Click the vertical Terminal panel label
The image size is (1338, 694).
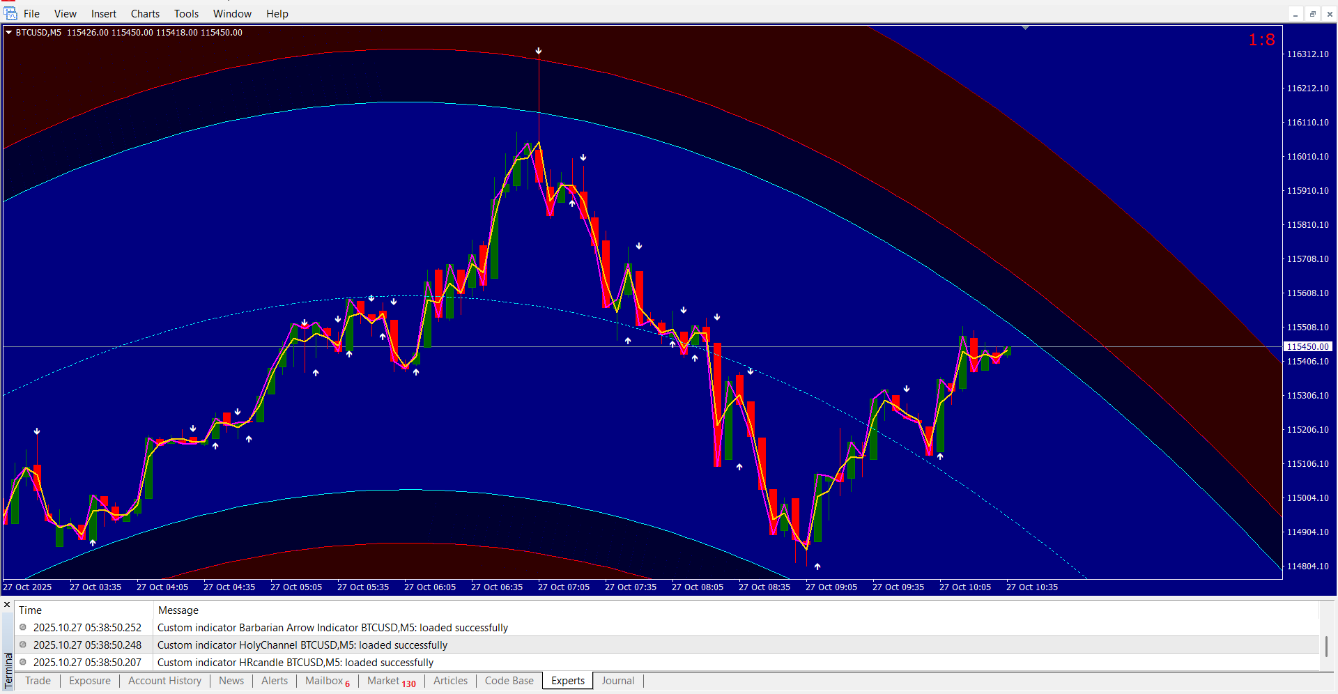click(x=8, y=671)
